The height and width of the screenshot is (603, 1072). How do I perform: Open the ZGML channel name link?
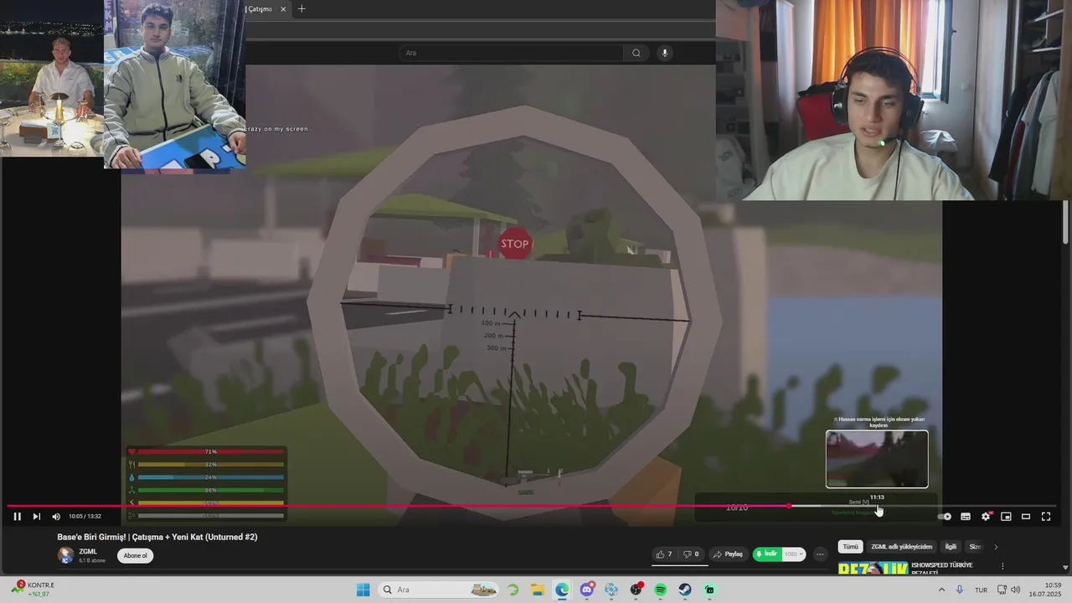tap(88, 551)
